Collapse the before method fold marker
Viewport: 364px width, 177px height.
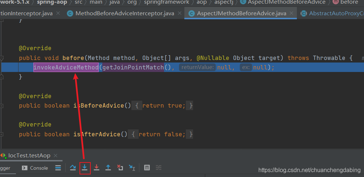point(1,58)
